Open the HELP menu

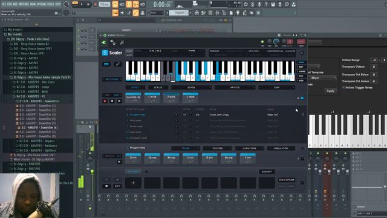58,4
